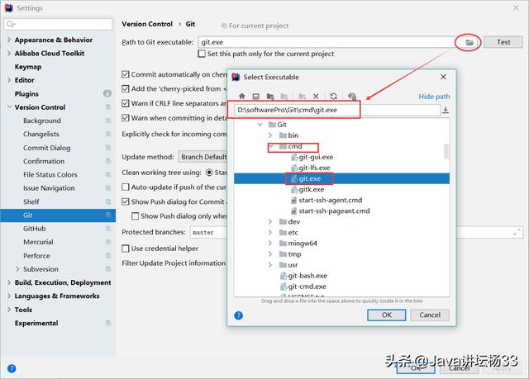Enable Auto-update if push rejected checkbox
The height and width of the screenshot is (379, 529).
[125, 187]
